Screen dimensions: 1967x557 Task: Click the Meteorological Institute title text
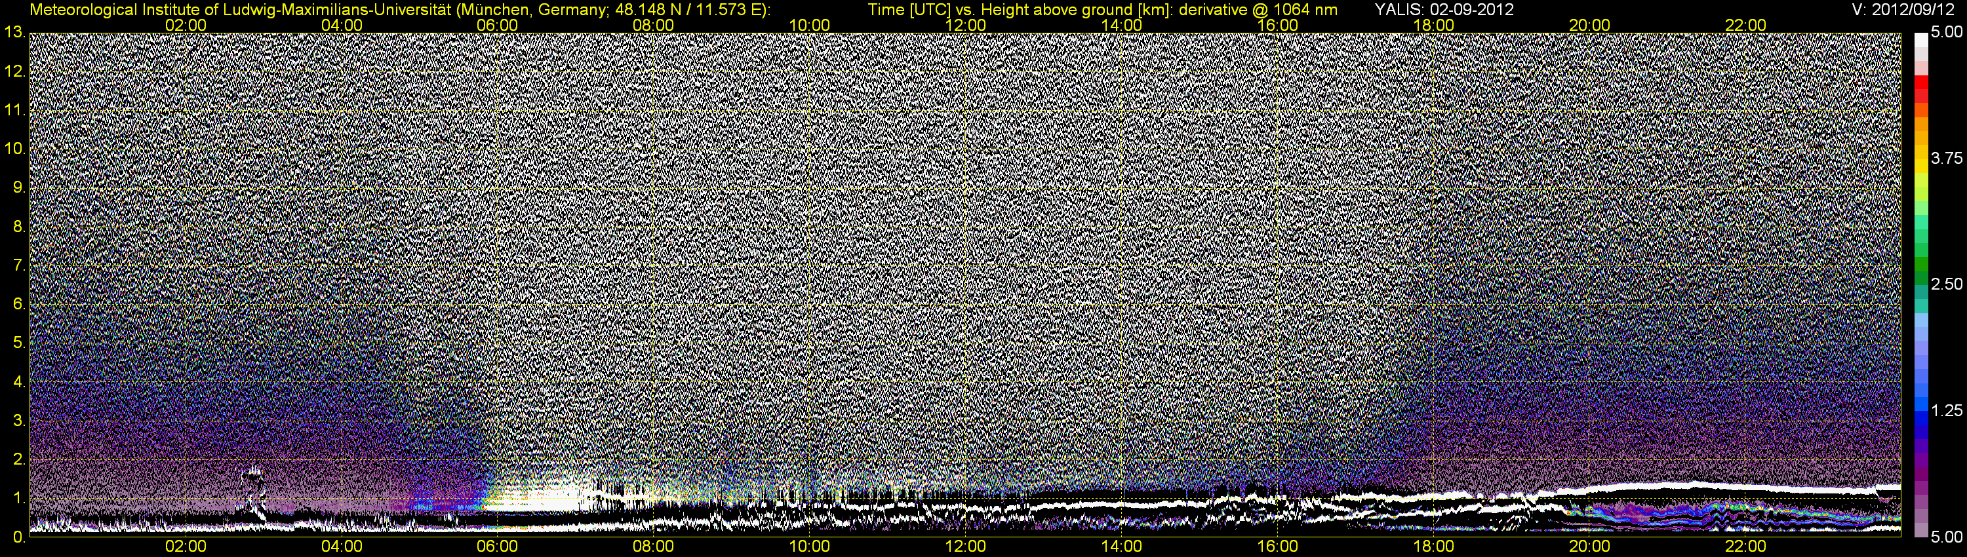point(400,9)
